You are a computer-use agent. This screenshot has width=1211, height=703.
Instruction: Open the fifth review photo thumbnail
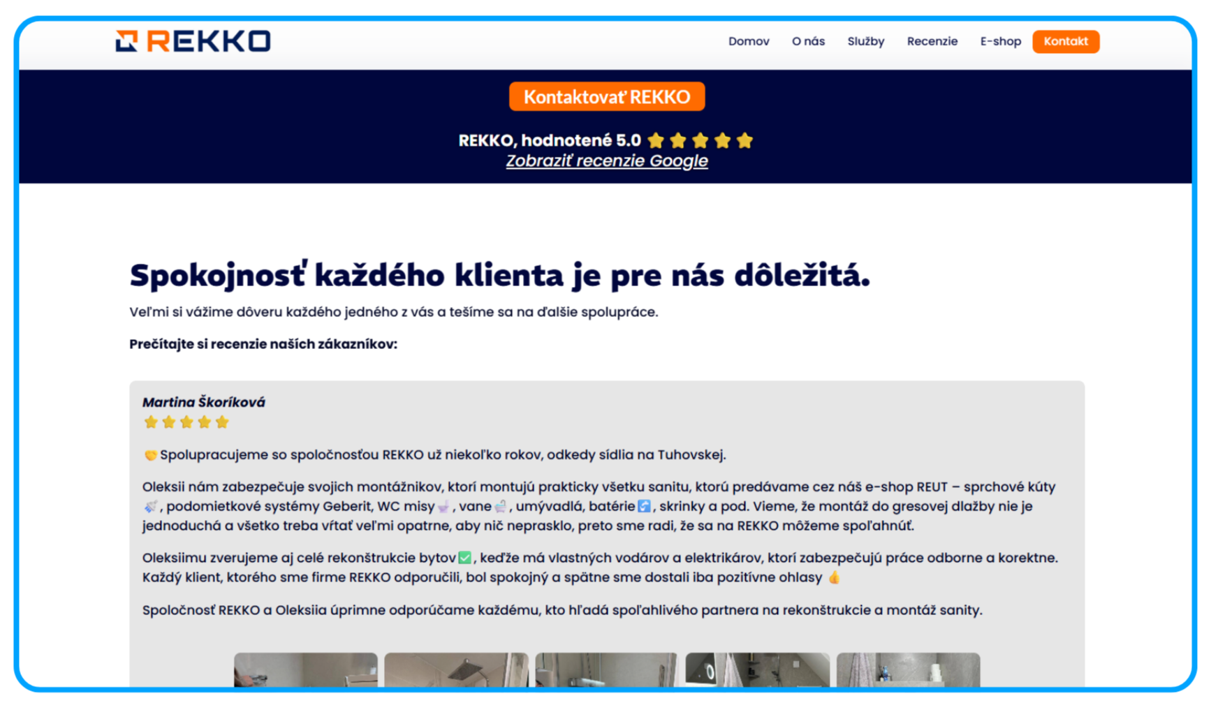click(x=908, y=669)
